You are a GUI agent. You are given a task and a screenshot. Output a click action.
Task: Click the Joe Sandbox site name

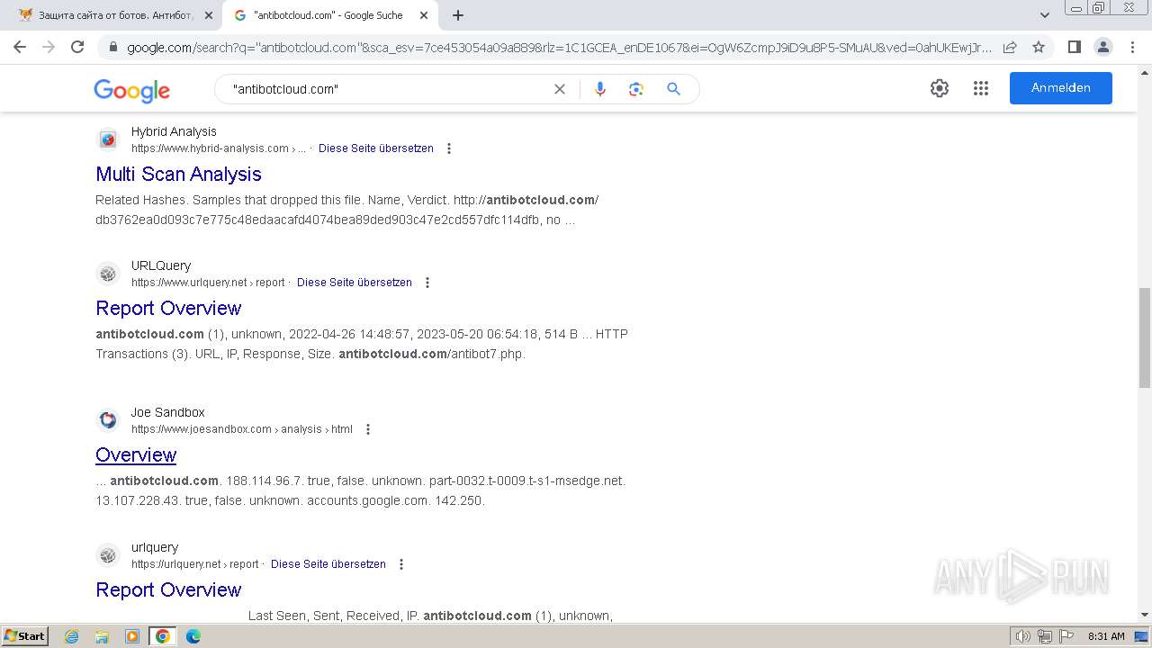tap(168, 412)
